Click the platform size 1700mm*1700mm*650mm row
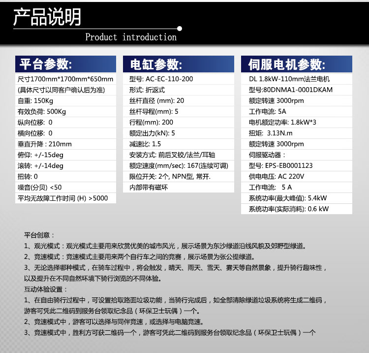The width and height of the screenshot is (369, 353). coord(65,79)
